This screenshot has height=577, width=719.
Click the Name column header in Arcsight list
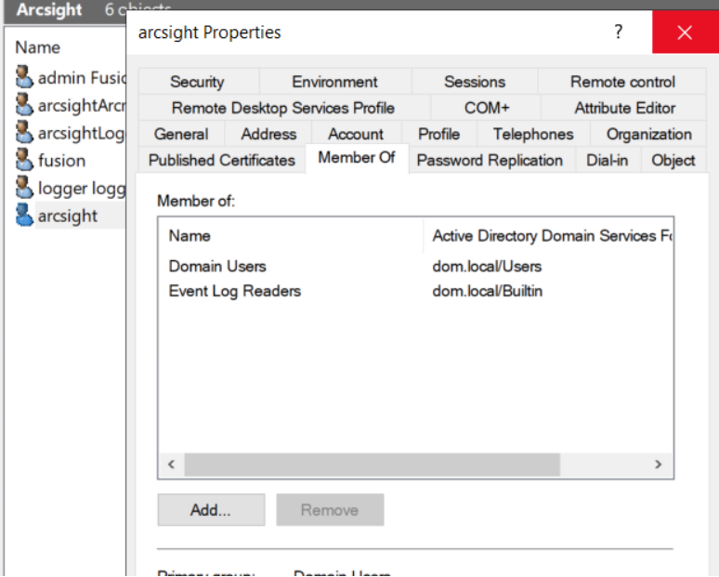(37, 47)
